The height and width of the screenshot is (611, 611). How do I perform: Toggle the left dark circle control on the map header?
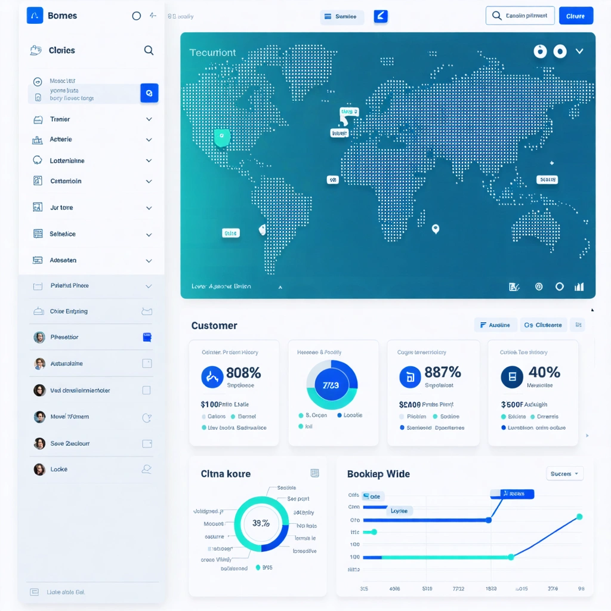coord(540,51)
